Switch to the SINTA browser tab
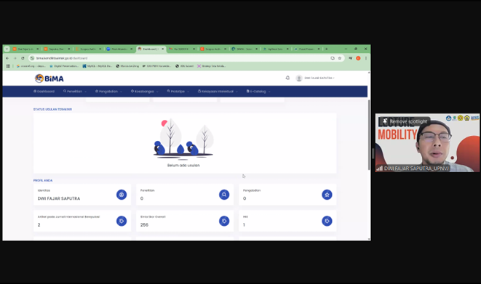 [245, 49]
